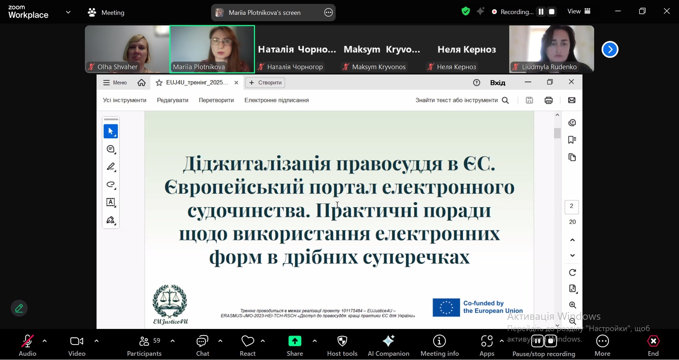Select Maksym Kryvonos participant tile
Screen dimensions: 679x360
[x=382, y=49]
